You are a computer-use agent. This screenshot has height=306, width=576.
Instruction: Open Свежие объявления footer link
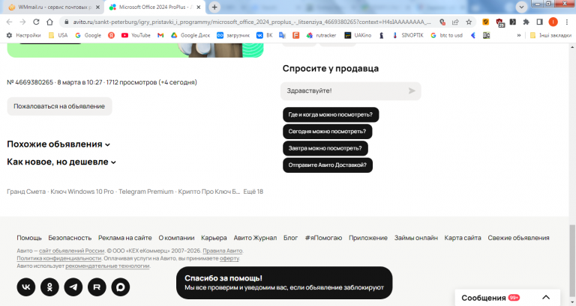coord(518,238)
